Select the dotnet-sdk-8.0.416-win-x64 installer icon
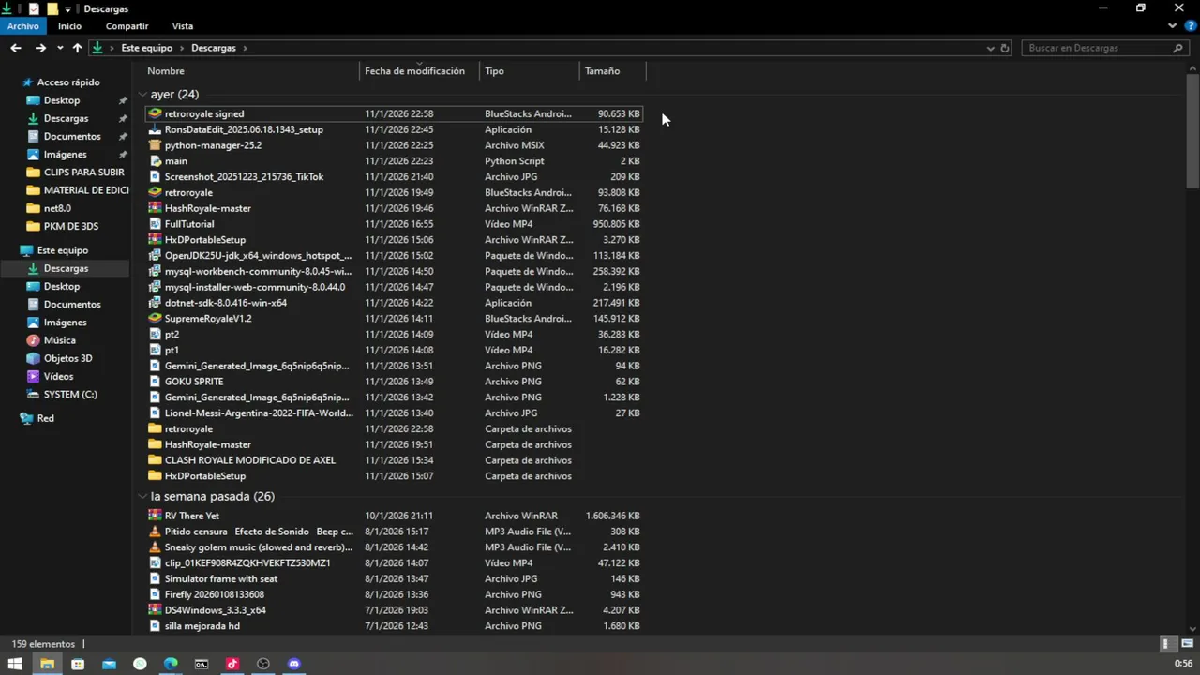The height and width of the screenshot is (675, 1200). [x=156, y=303]
